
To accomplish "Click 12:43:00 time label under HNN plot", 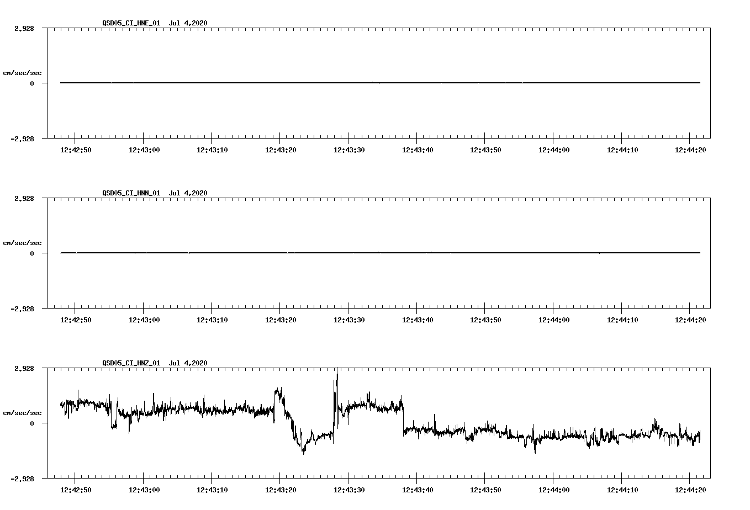I will [x=144, y=320].
